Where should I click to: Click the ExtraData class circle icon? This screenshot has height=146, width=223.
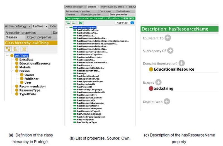(17, 60)
